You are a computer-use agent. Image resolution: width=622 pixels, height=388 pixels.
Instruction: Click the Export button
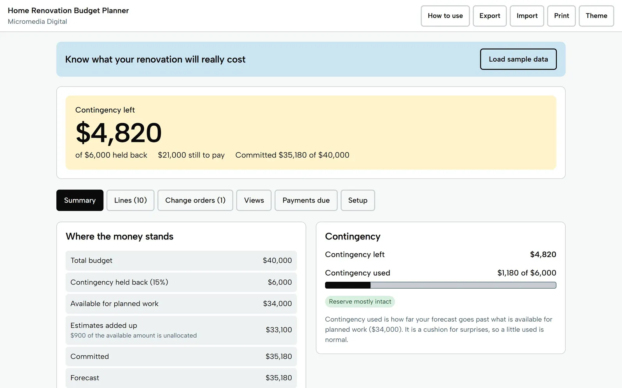click(489, 16)
